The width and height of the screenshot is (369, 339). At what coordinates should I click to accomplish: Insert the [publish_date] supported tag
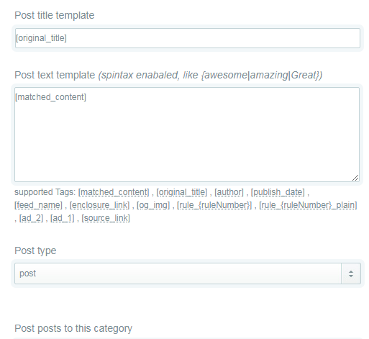278,192
